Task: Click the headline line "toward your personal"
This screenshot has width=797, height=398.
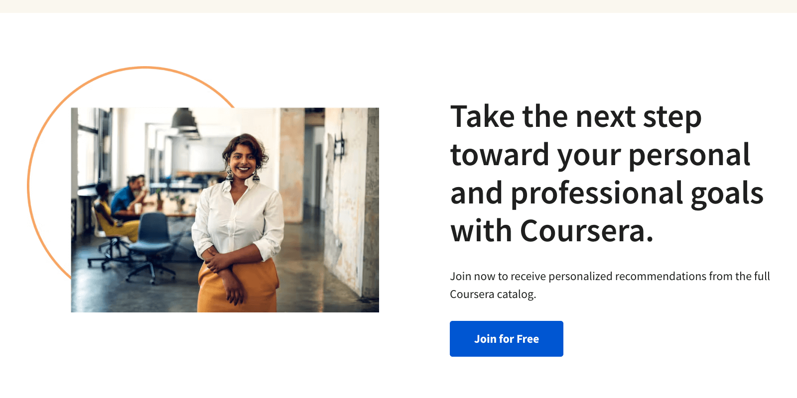Action: click(600, 155)
